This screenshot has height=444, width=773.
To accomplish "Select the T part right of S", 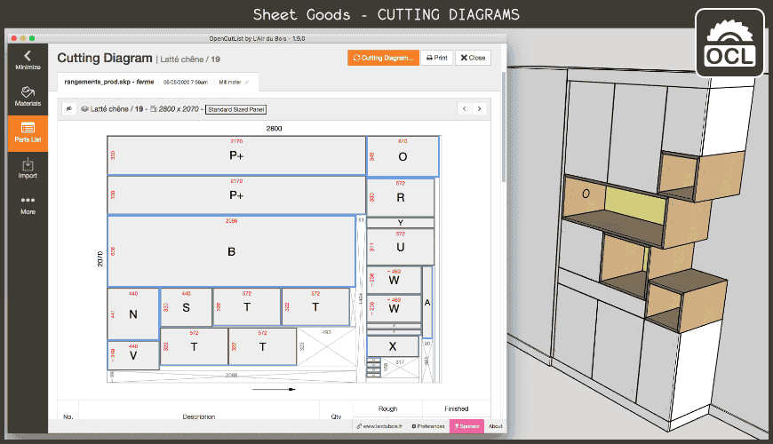I will click(x=246, y=307).
